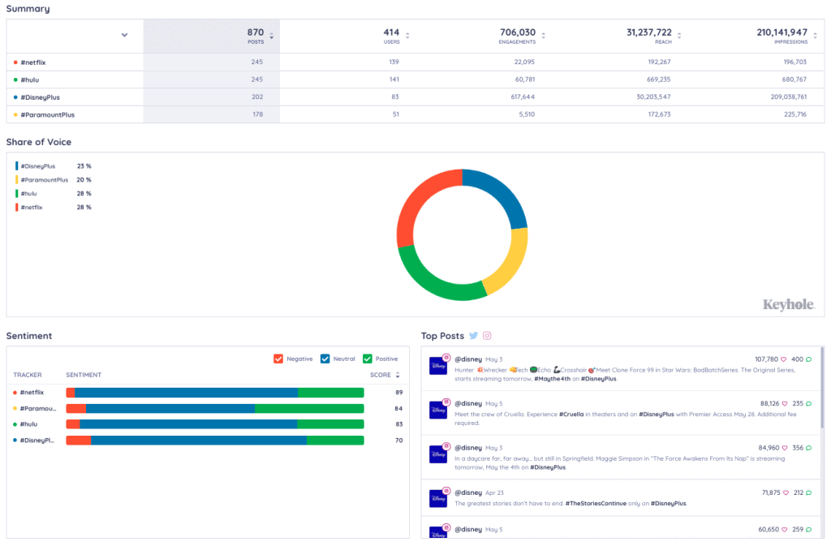
Task: Click the comment icon next to 259
Action: point(809,530)
